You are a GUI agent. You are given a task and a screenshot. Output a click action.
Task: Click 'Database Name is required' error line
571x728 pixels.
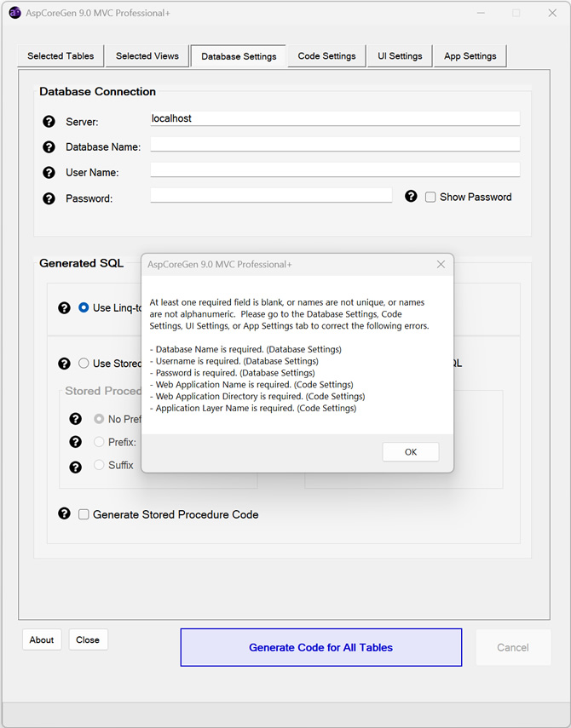[245, 349]
